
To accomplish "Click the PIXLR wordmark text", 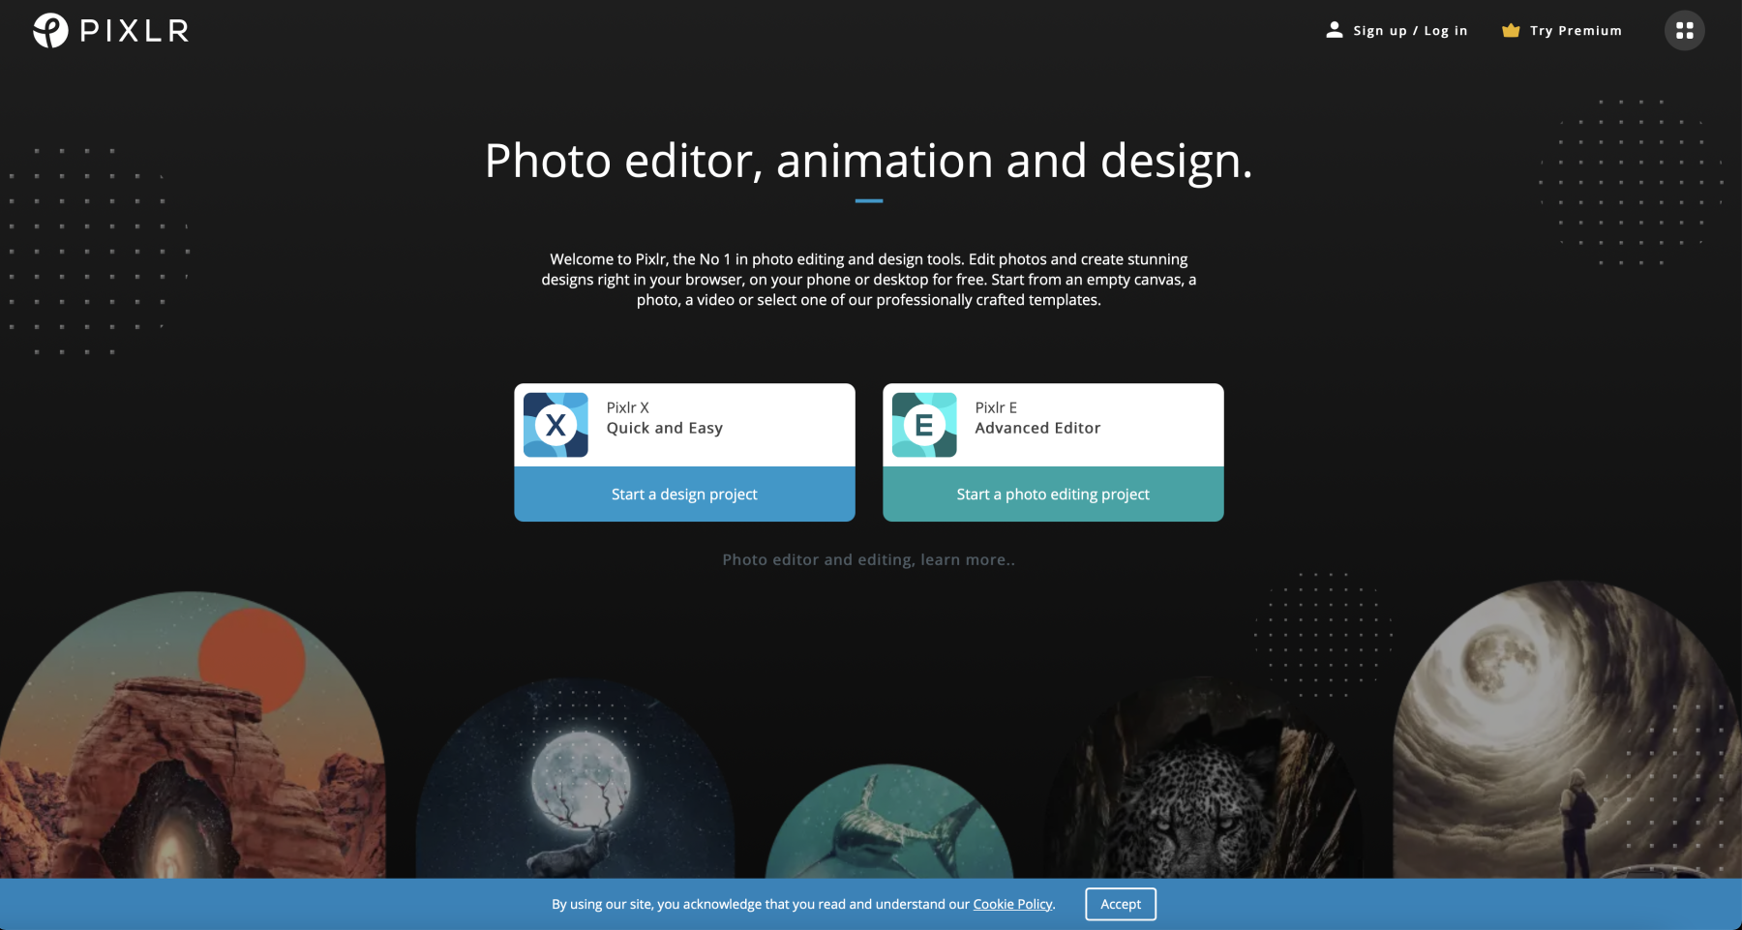I will tap(135, 31).
